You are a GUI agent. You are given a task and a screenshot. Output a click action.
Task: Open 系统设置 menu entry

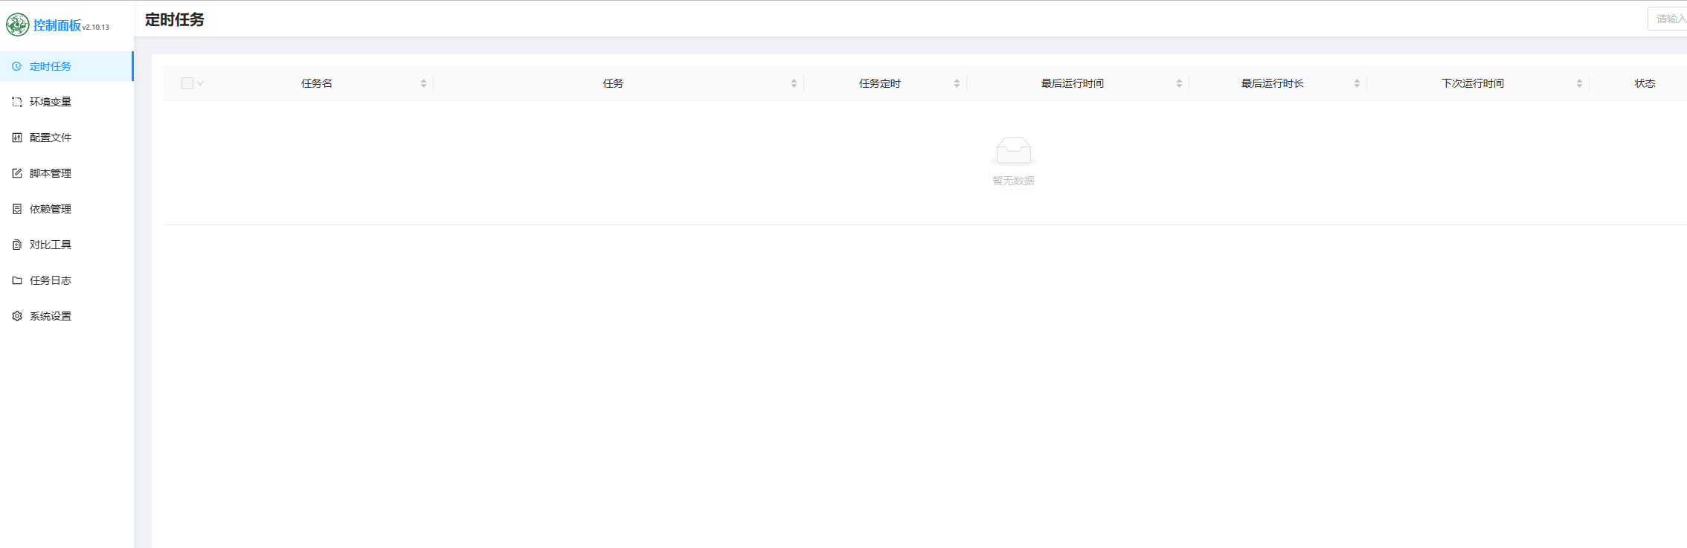pos(67,316)
